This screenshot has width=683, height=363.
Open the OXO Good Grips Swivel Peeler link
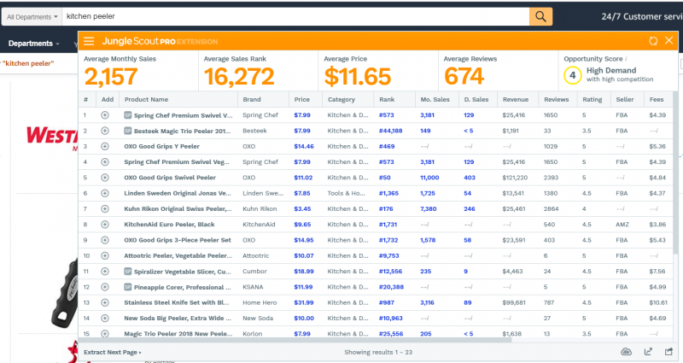(170, 178)
